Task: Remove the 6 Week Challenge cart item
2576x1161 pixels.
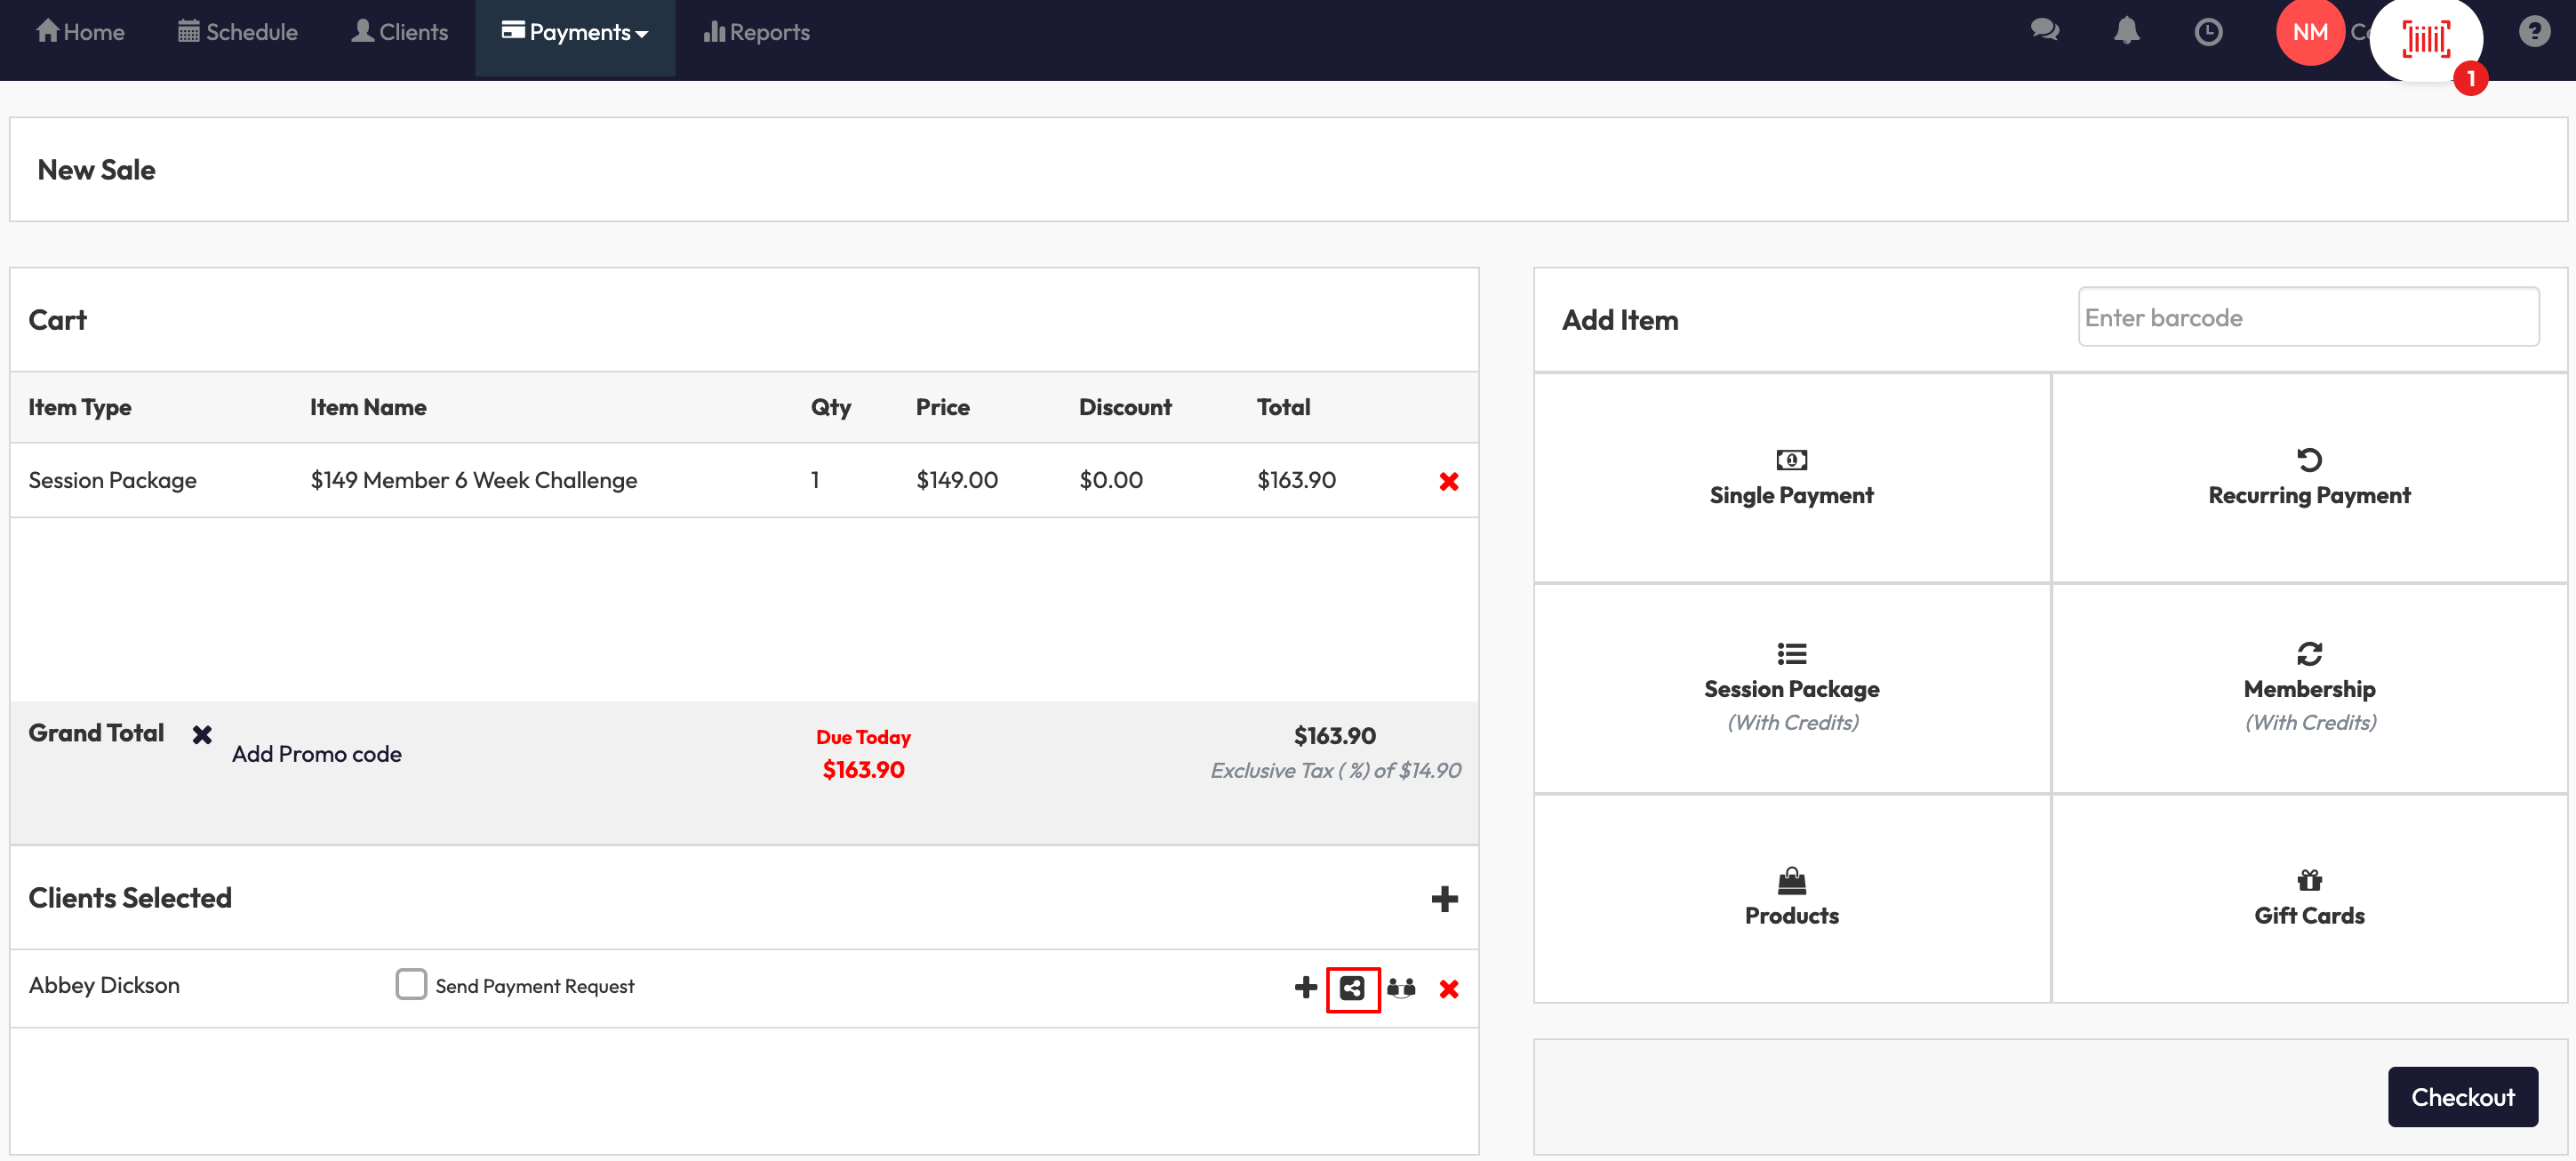Action: point(1448,481)
